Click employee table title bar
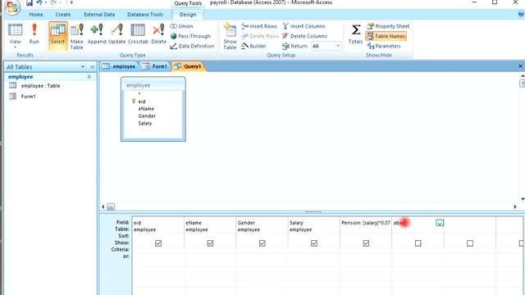Screen dimensions: 525x295 153,85
